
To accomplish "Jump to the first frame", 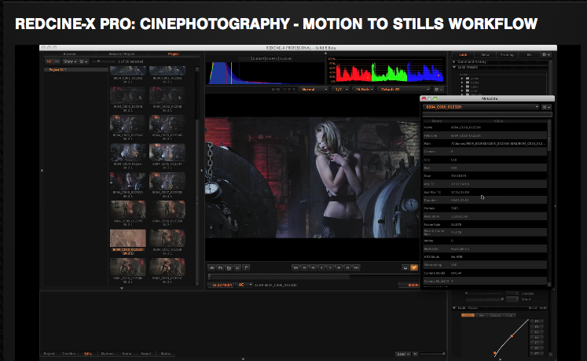I will click(295, 267).
